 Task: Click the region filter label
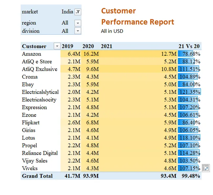click(x=29, y=23)
